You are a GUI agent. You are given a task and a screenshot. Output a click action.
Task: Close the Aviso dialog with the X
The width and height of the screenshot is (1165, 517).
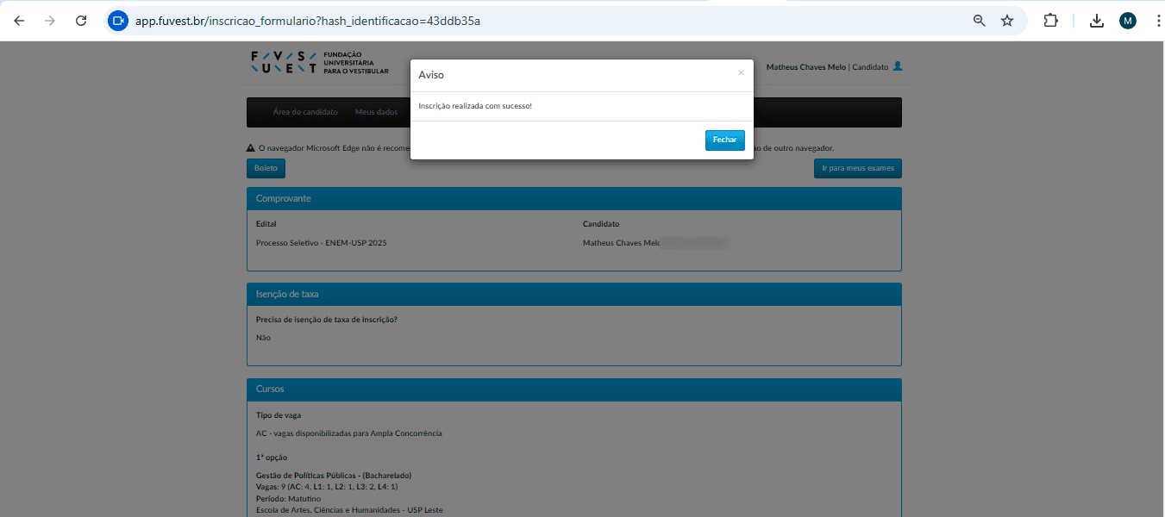[x=741, y=73]
